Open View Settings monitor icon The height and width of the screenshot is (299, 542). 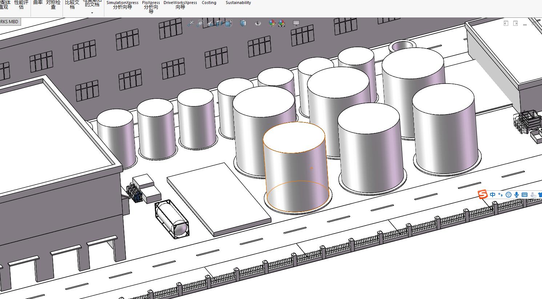pyautogui.click(x=296, y=23)
